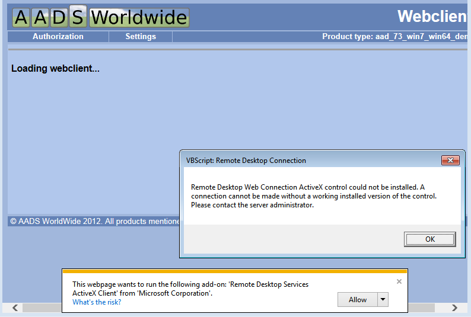Click the ActiveX error message text

pyautogui.click(x=313, y=196)
